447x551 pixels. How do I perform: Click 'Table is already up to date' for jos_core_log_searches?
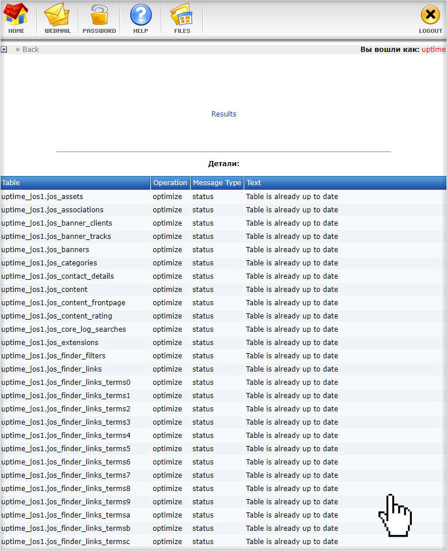click(292, 329)
